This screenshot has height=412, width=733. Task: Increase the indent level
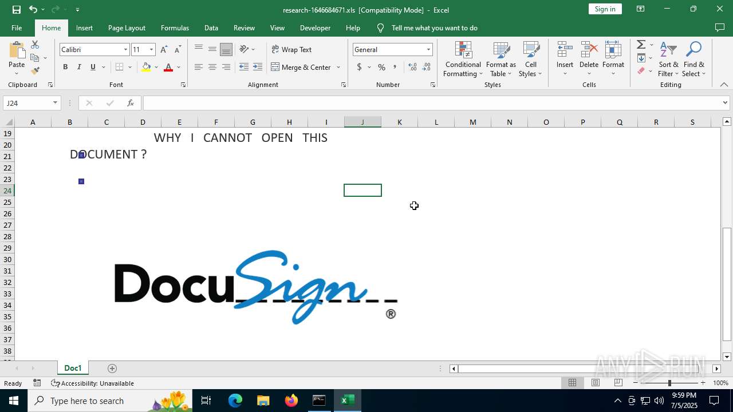(x=258, y=67)
